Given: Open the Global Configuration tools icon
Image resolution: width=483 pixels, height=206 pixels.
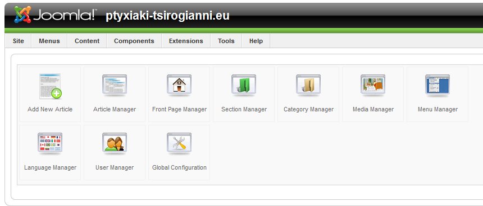Looking at the screenshot, I should pos(179,143).
